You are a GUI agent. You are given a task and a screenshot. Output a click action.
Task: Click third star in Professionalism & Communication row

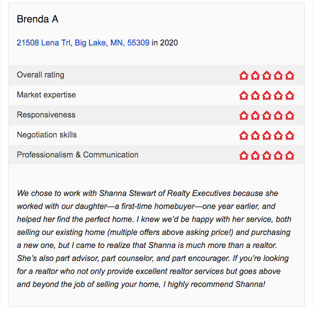[x=266, y=155]
